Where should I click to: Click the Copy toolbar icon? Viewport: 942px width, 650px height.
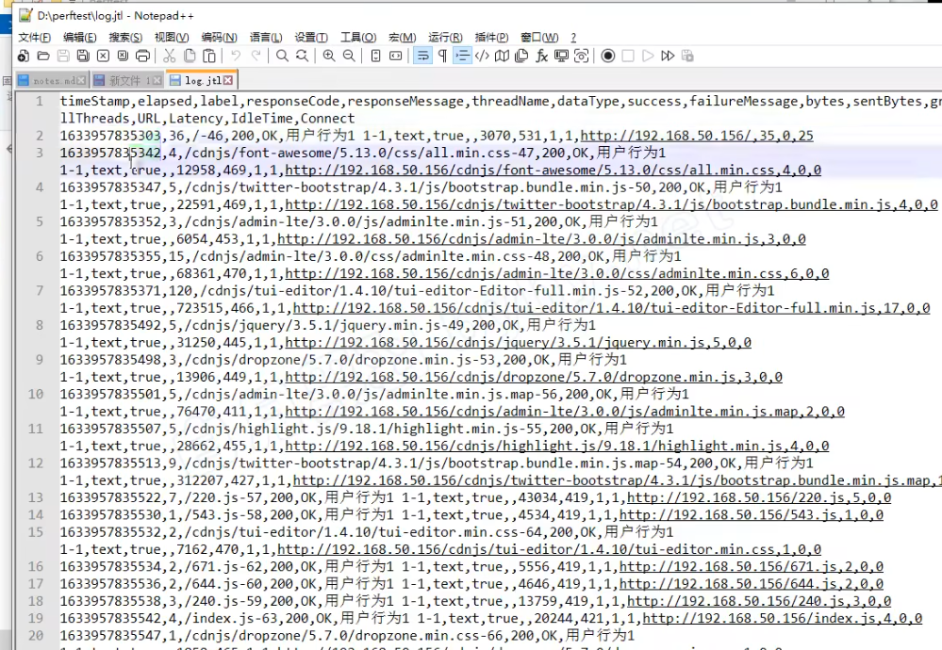click(190, 56)
